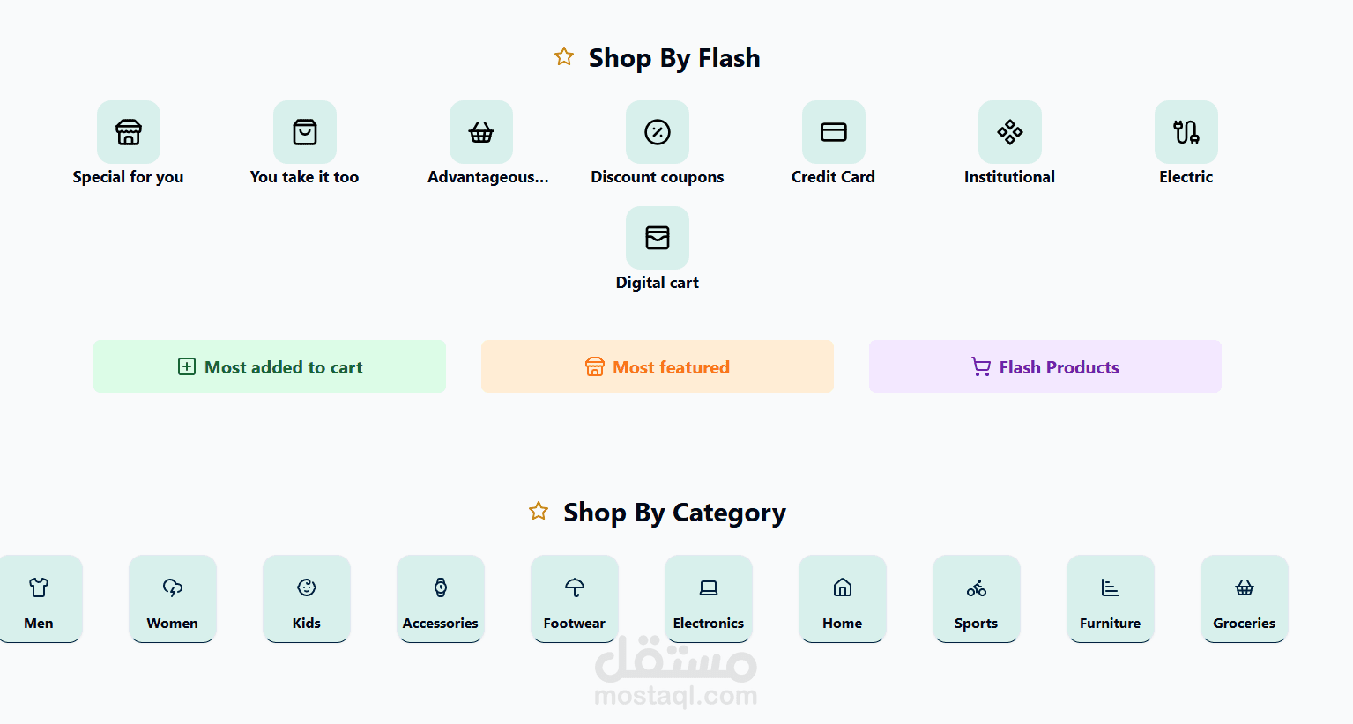Select the Accessories watch category

pos(441,599)
